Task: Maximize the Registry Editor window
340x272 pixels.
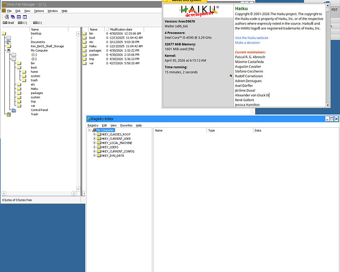Action: 331,119
